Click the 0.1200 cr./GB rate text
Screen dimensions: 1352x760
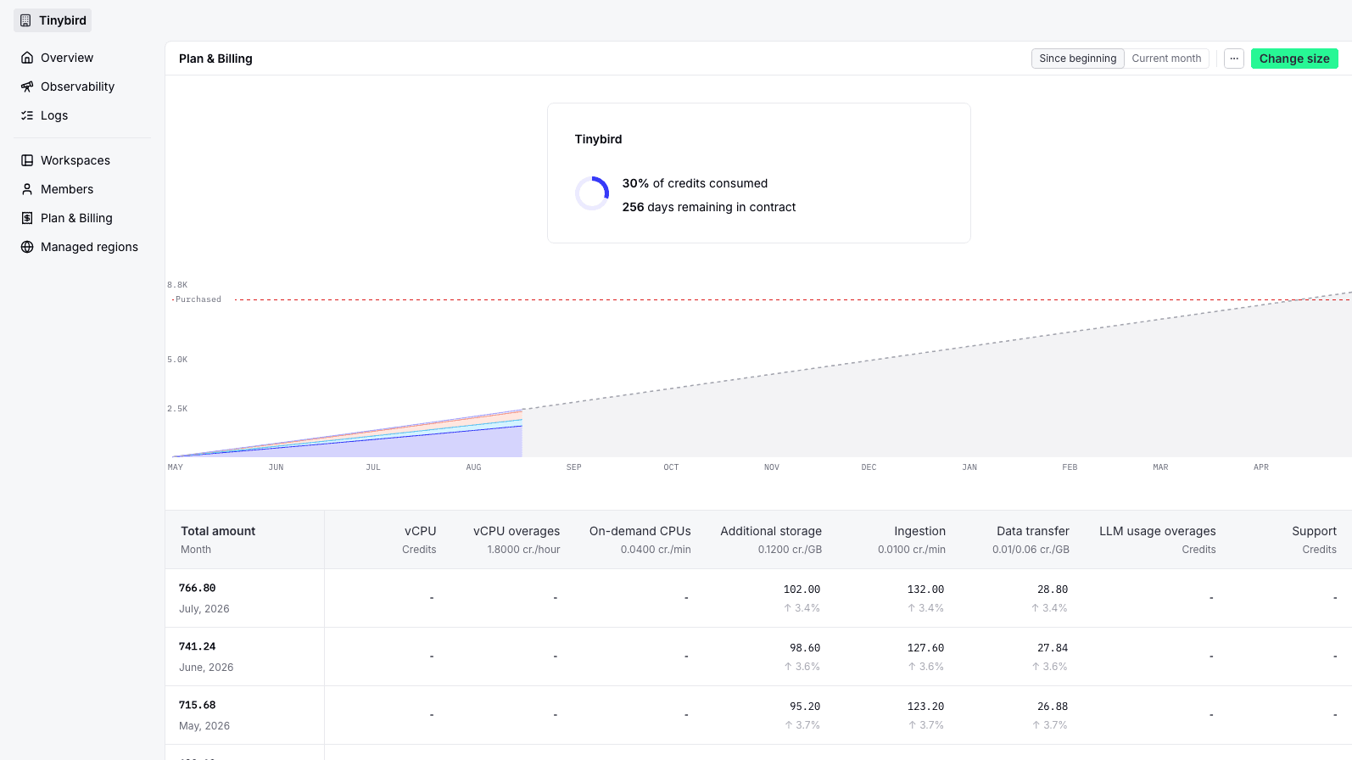coord(790,550)
